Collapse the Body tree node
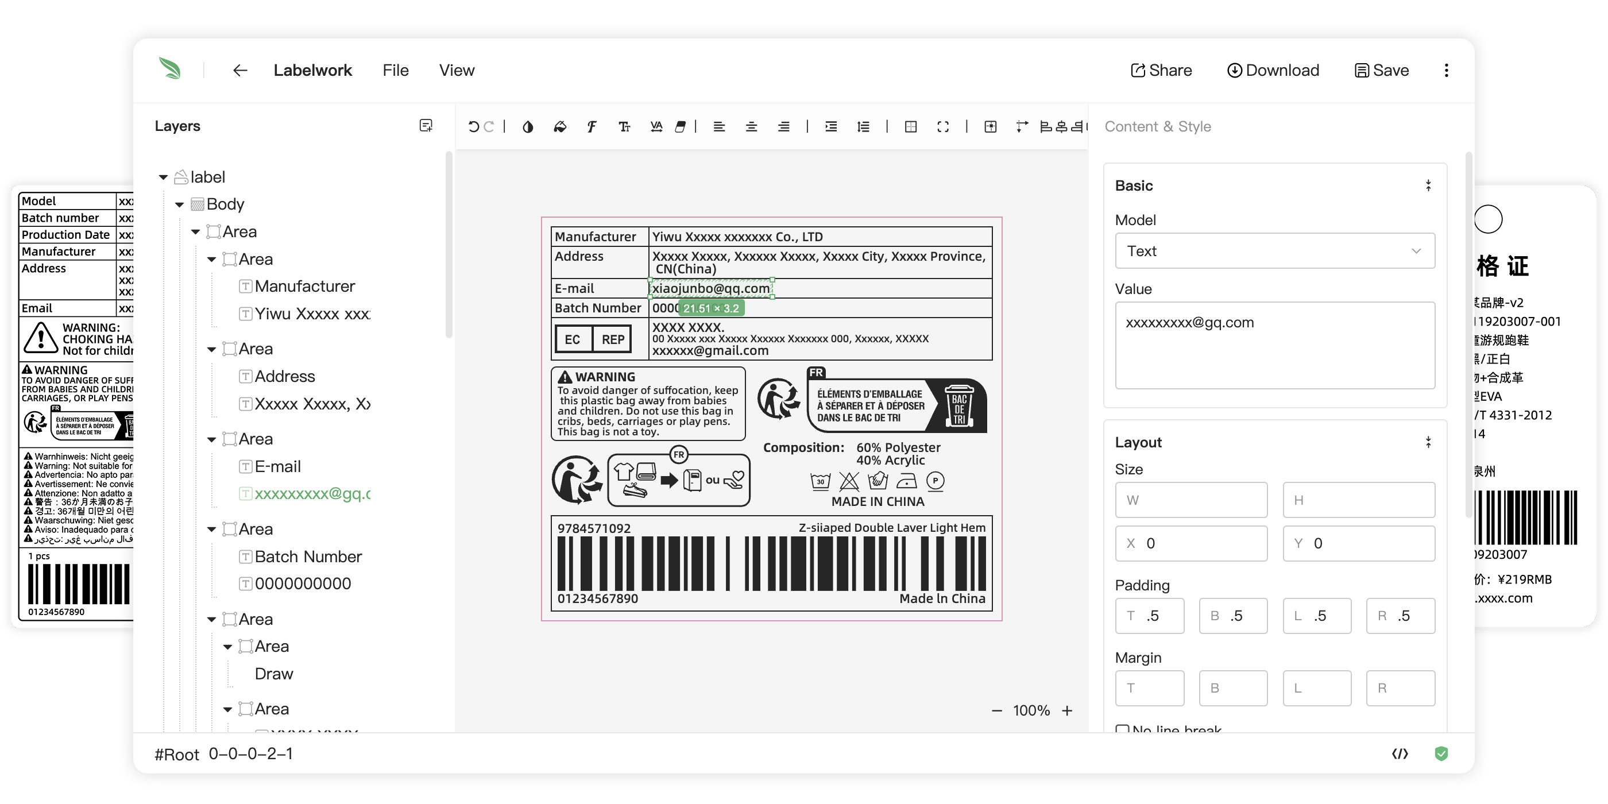Screen dimensions: 1608x804 pyautogui.click(x=180, y=205)
